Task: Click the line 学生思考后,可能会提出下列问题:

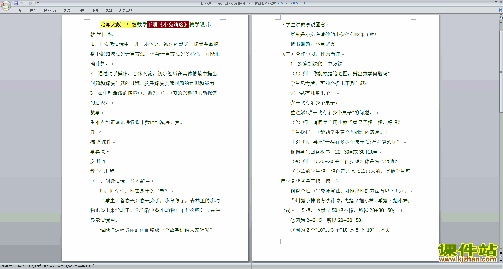Action: tap(329, 83)
